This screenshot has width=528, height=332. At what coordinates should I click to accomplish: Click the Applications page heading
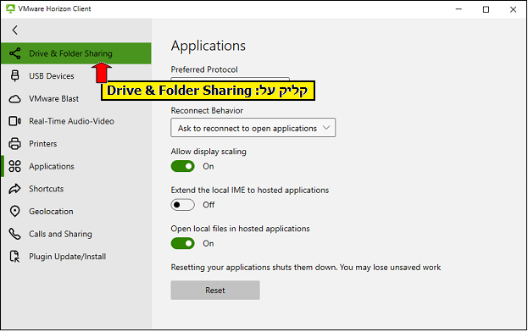[208, 46]
